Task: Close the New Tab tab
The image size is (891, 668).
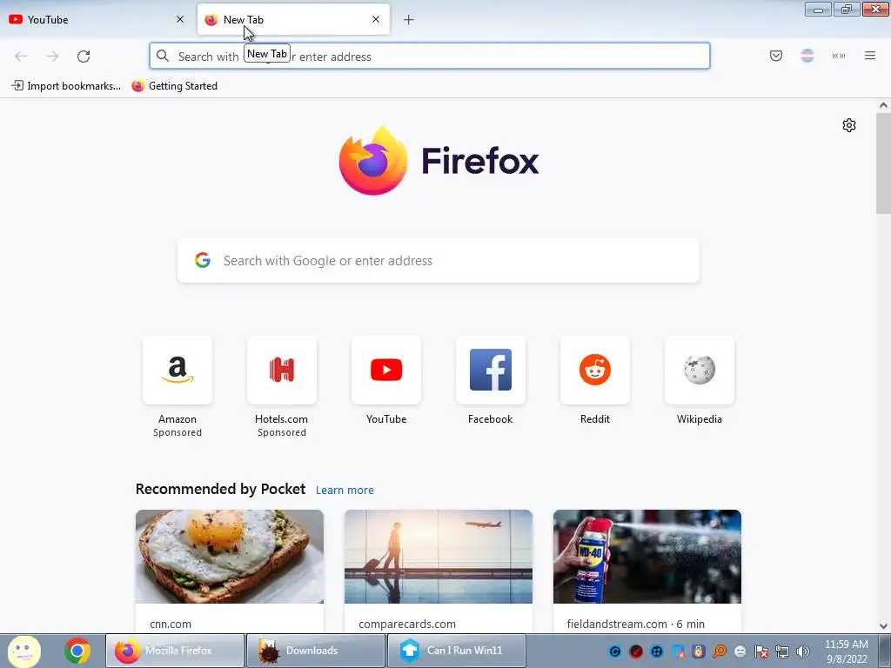Action: [x=376, y=19]
